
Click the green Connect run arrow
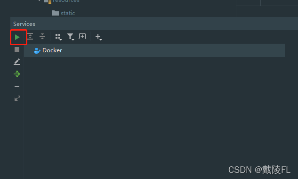click(x=17, y=37)
